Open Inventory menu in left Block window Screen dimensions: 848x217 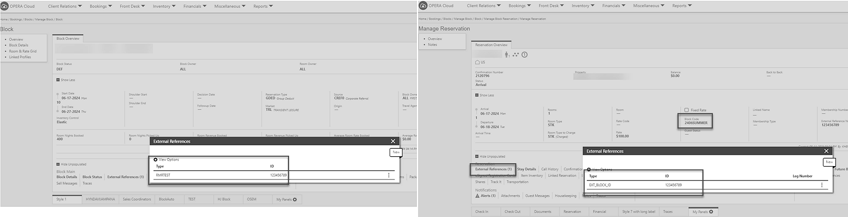pos(164,6)
